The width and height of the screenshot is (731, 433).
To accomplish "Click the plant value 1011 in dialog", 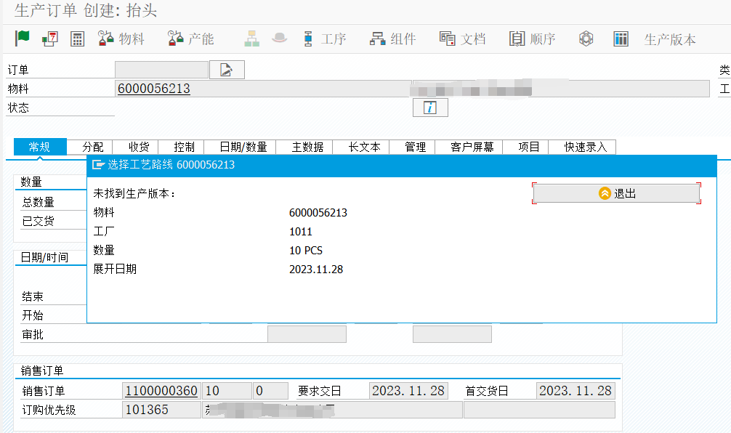I will tap(300, 232).
